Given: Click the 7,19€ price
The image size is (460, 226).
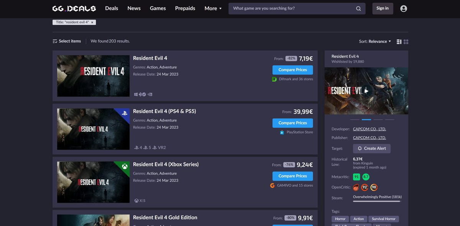Looking at the screenshot, I should (306, 59).
